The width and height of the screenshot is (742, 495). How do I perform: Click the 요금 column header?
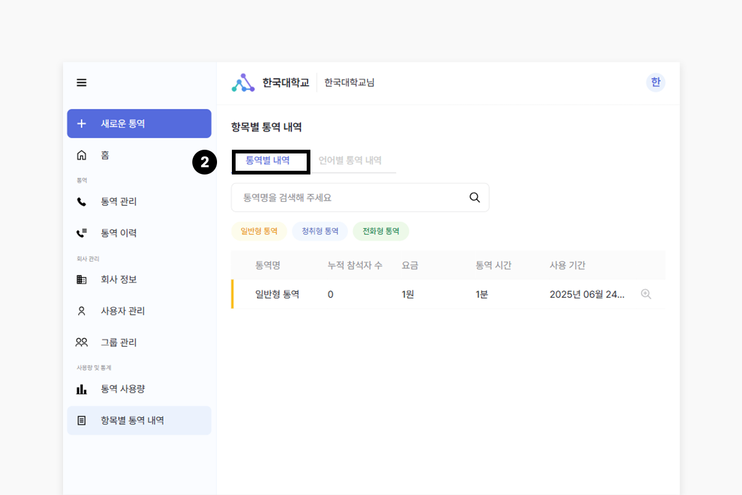tap(410, 265)
